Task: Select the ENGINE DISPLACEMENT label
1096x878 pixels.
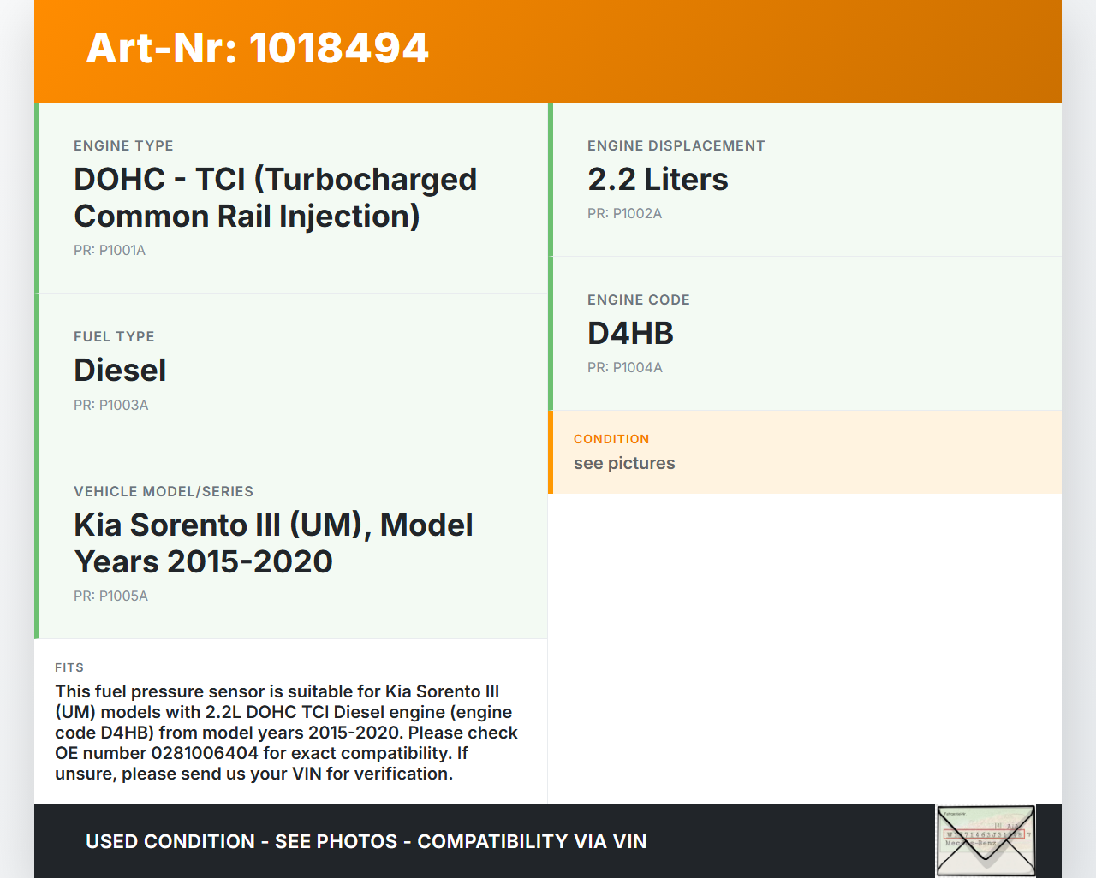Action: [x=676, y=146]
